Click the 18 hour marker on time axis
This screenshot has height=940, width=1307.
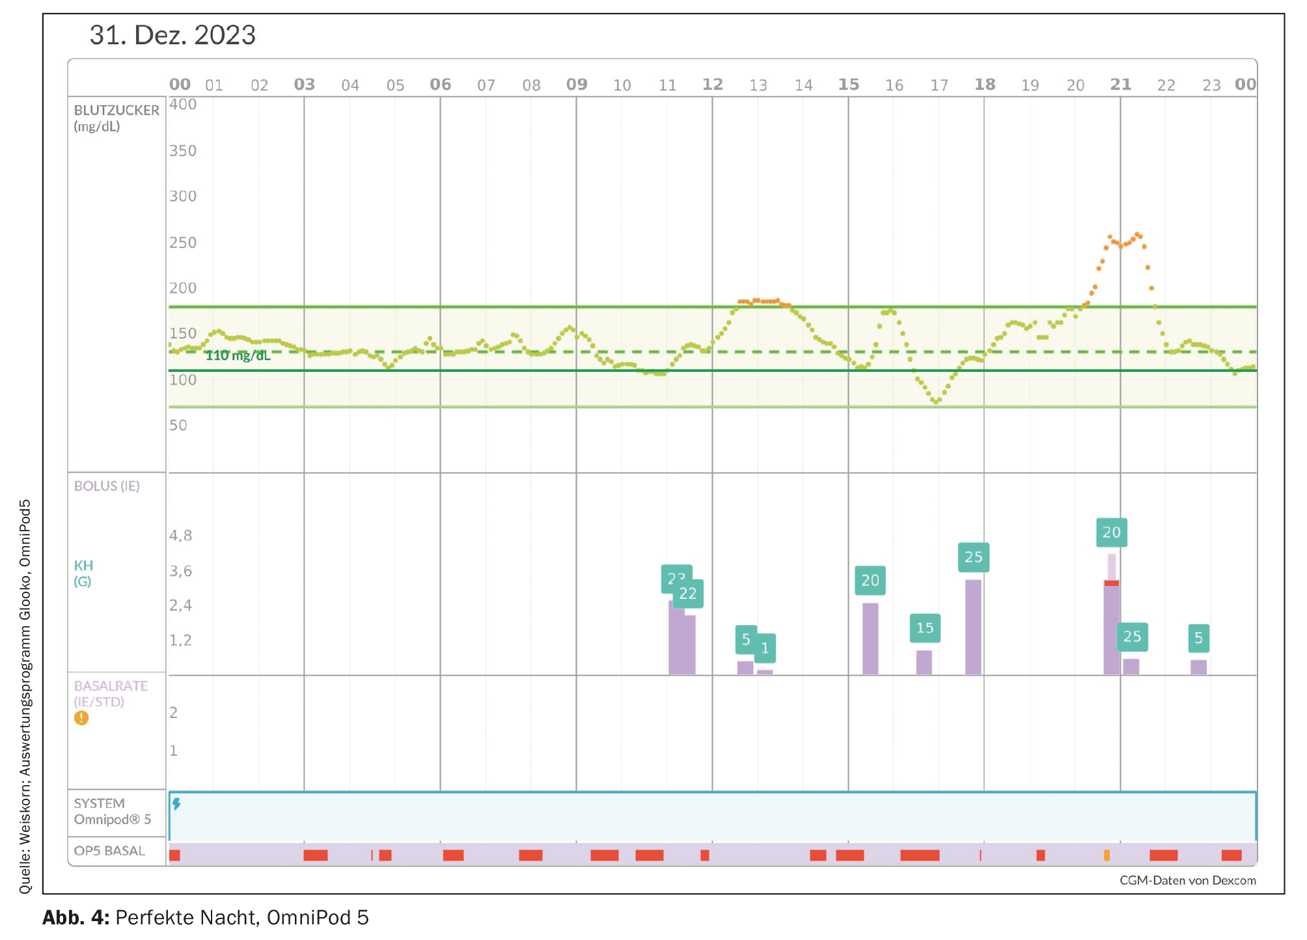click(984, 85)
